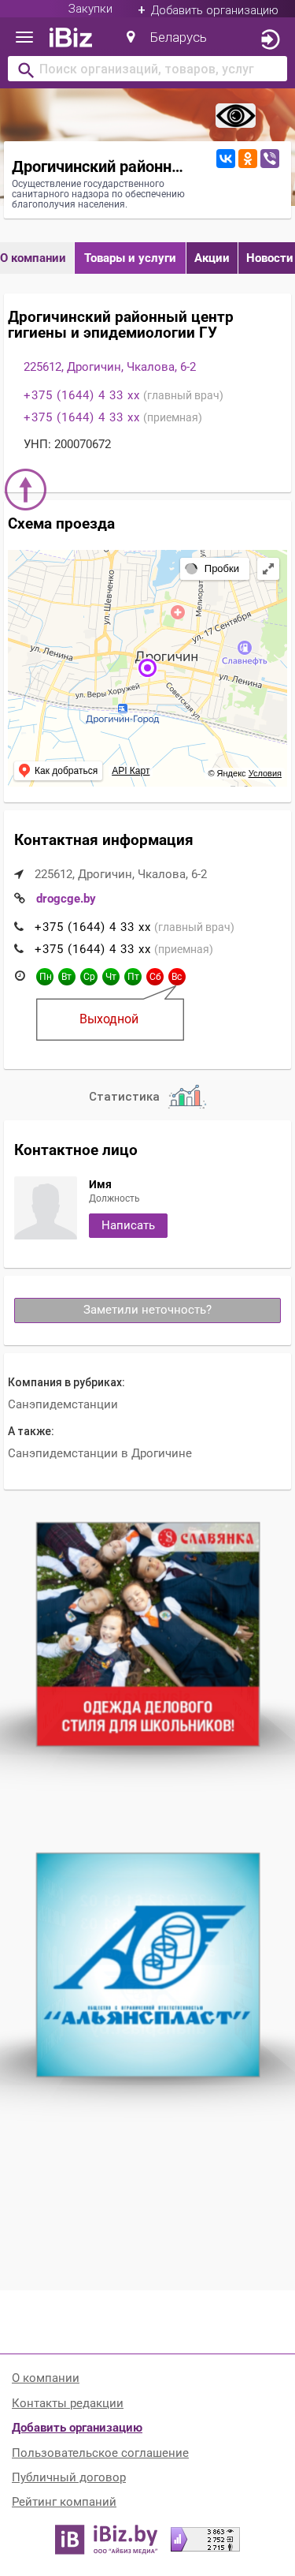This screenshot has width=295, height=2576.
Task: Open the drogcge.by website link
Action: [66, 898]
